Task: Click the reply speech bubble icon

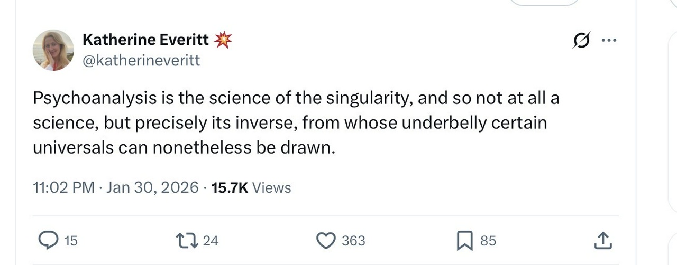Action: [49, 241]
